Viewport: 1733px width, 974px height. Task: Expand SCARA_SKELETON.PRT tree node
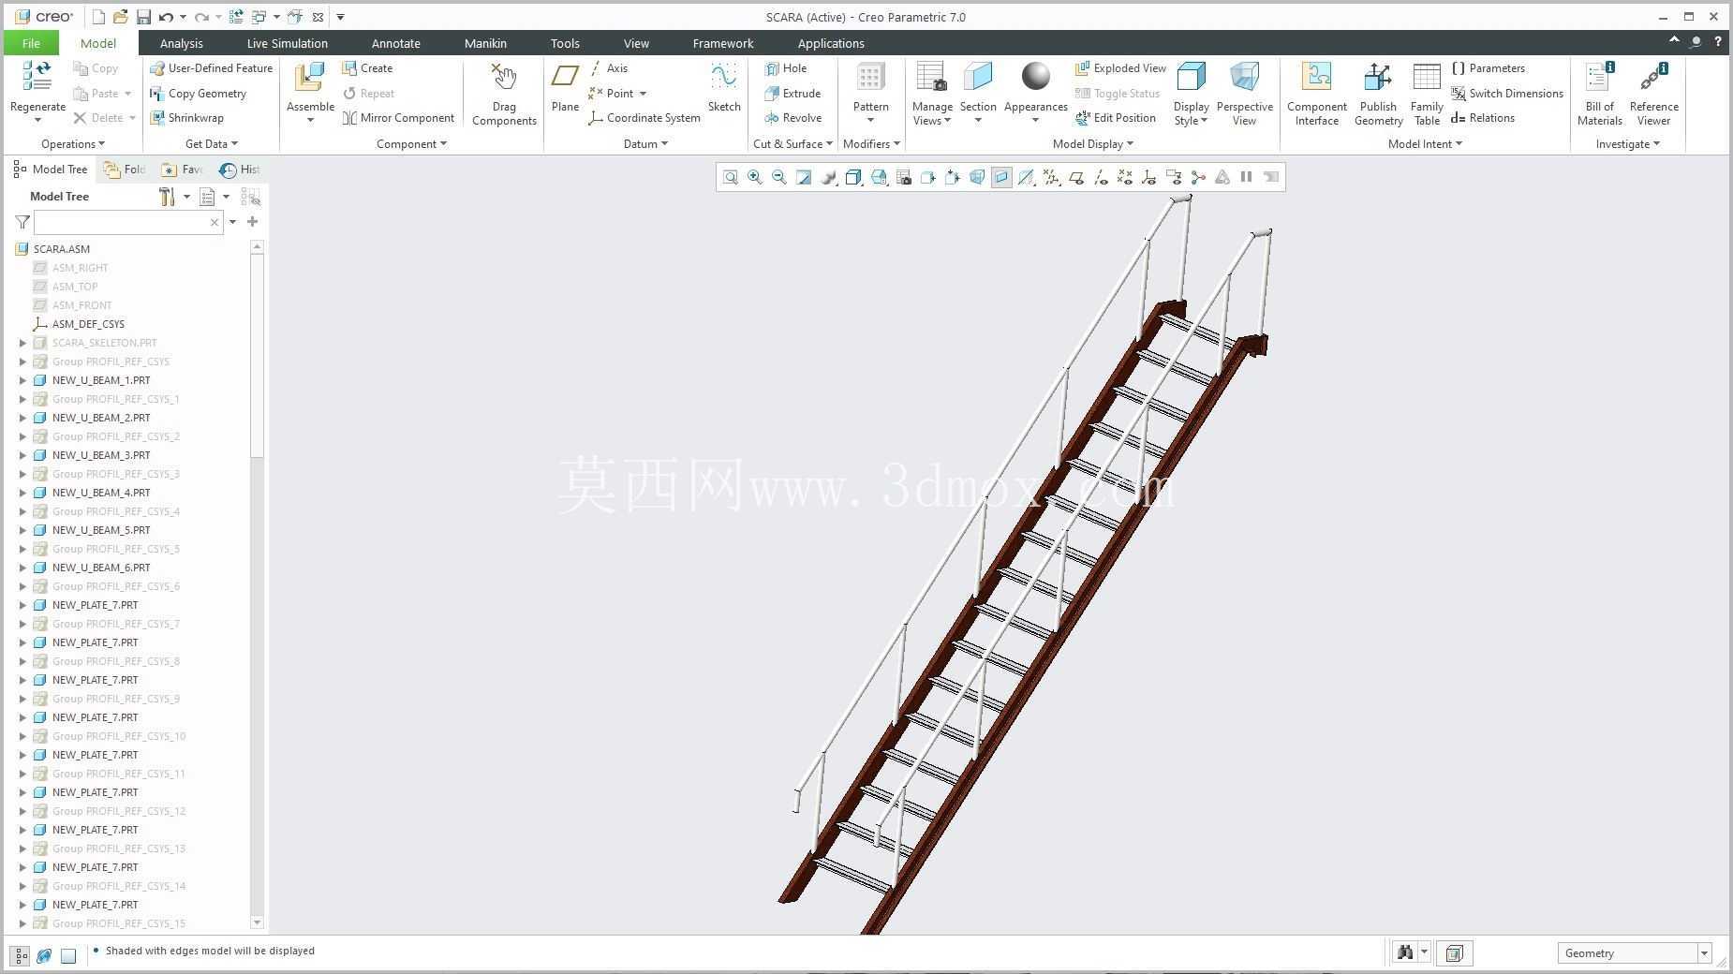(22, 343)
